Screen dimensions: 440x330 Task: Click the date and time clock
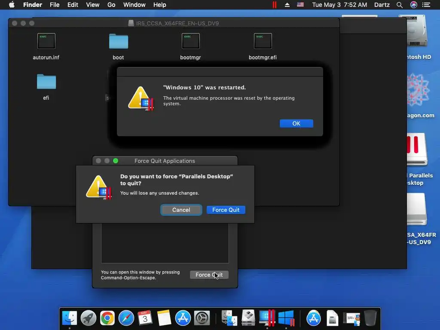(339, 5)
